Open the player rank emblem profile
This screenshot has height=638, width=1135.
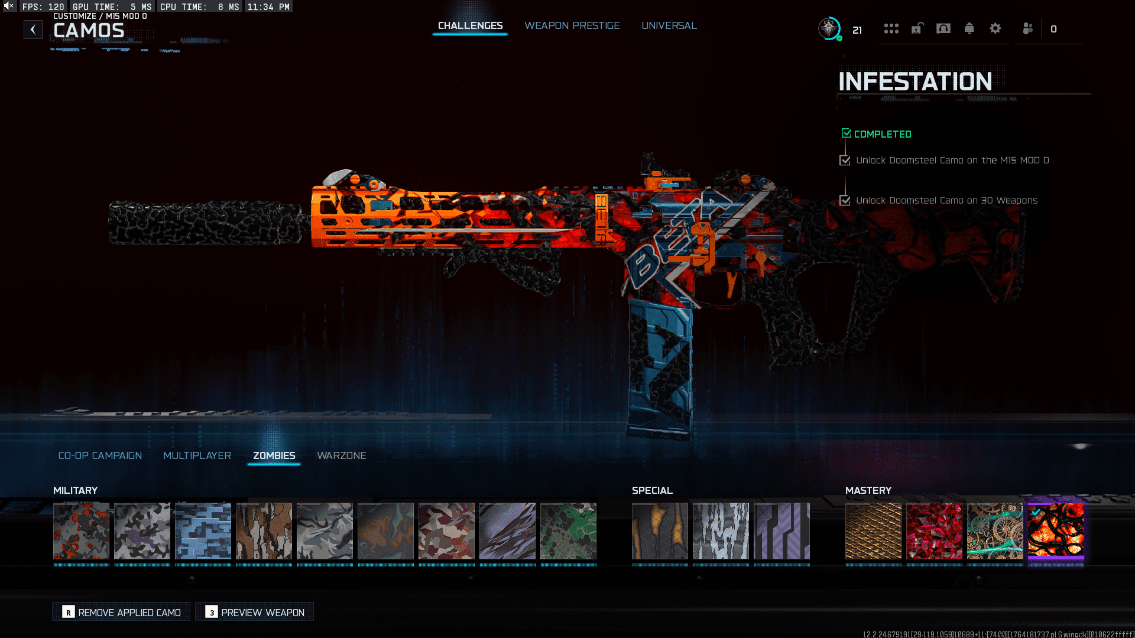pos(829,28)
